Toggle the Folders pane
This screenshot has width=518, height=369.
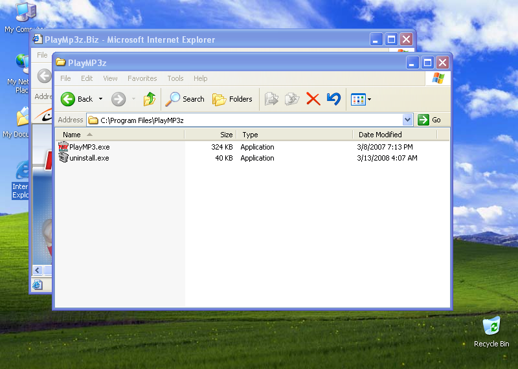[x=232, y=99]
